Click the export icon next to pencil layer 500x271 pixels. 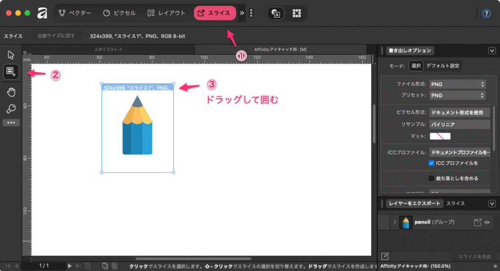(x=478, y=222)
